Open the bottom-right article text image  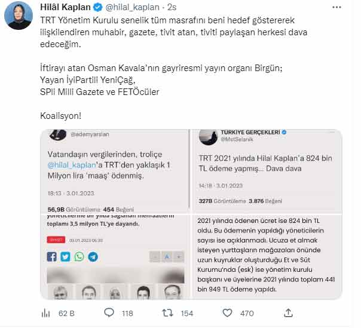point(267,257)
